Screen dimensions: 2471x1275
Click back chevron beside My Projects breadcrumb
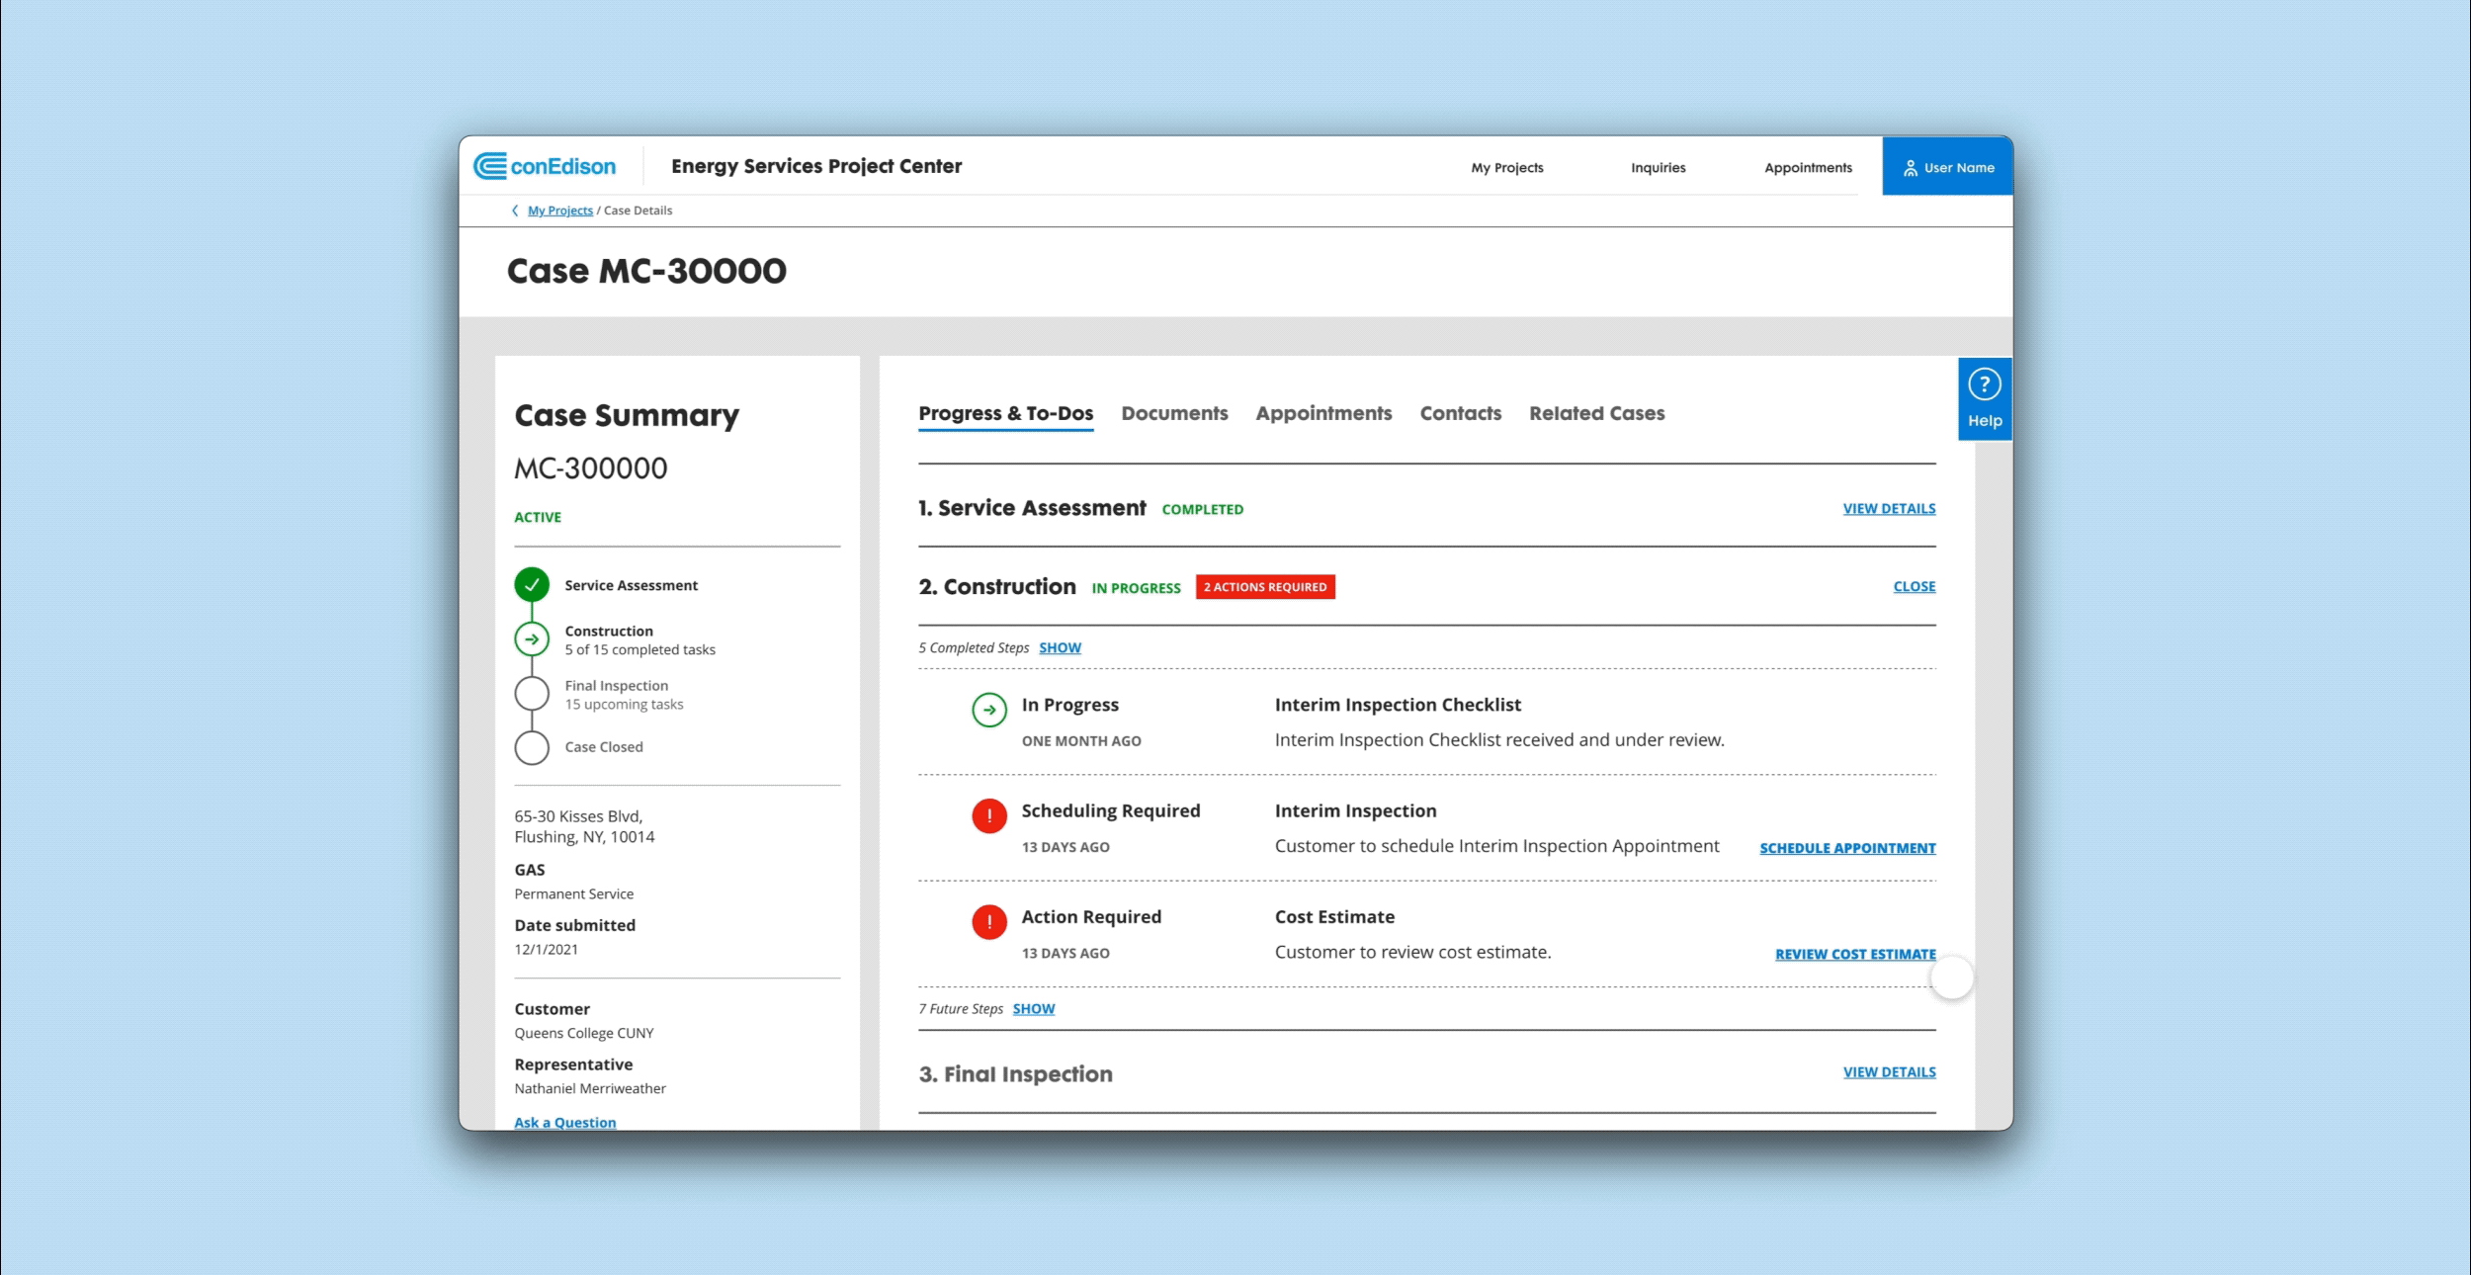pos(515,211)
